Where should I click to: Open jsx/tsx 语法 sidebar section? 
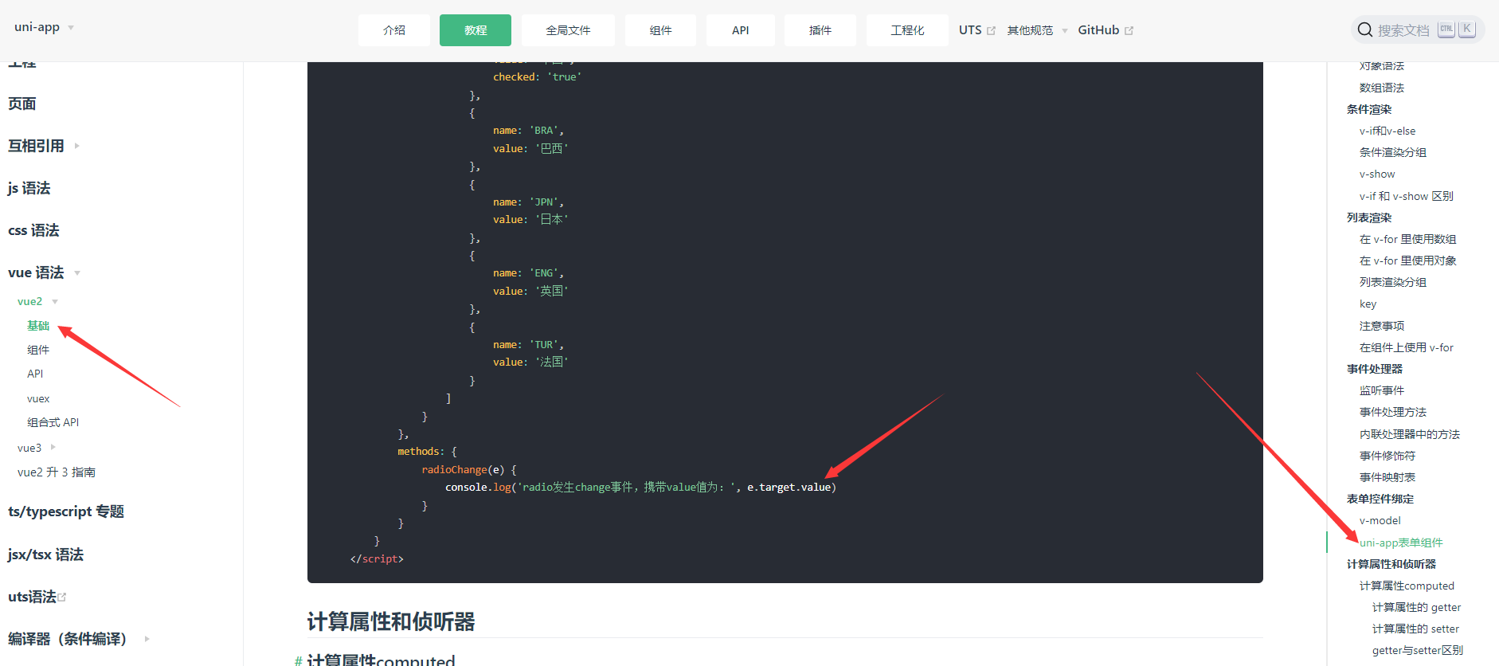tap(45, 554)
